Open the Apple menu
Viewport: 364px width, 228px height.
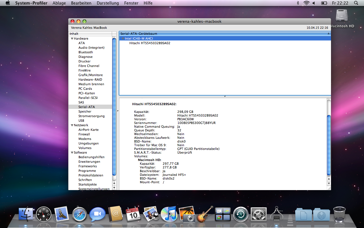click(x=7, y=3)
